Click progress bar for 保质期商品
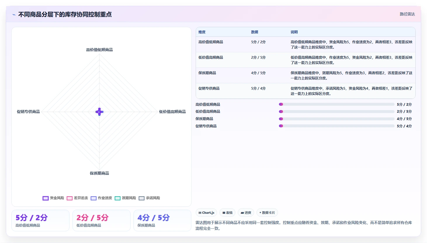The image size is (427, 243). pos(336,119)
